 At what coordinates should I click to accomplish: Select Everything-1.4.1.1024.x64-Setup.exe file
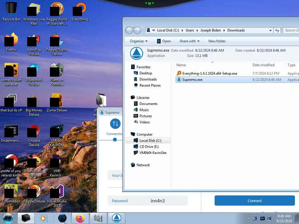237,73
